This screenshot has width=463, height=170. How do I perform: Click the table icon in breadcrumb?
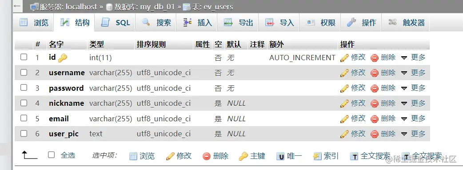point(187,8)
